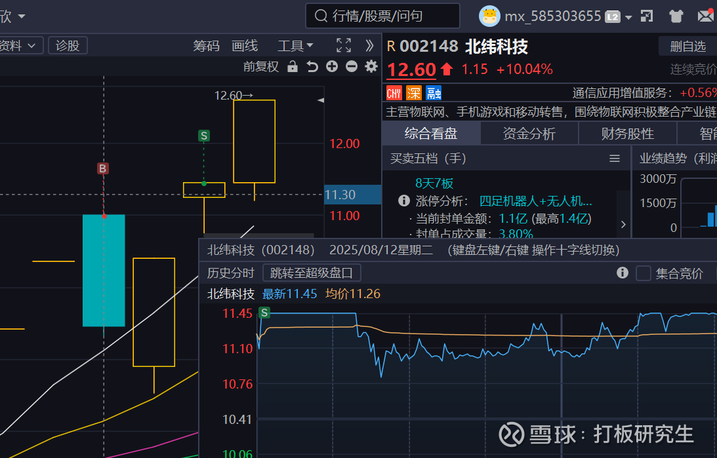This screenshot has height=458, width=717.
Task: Focus the 行情/股票/问句 search field
Action: (382, 16)
